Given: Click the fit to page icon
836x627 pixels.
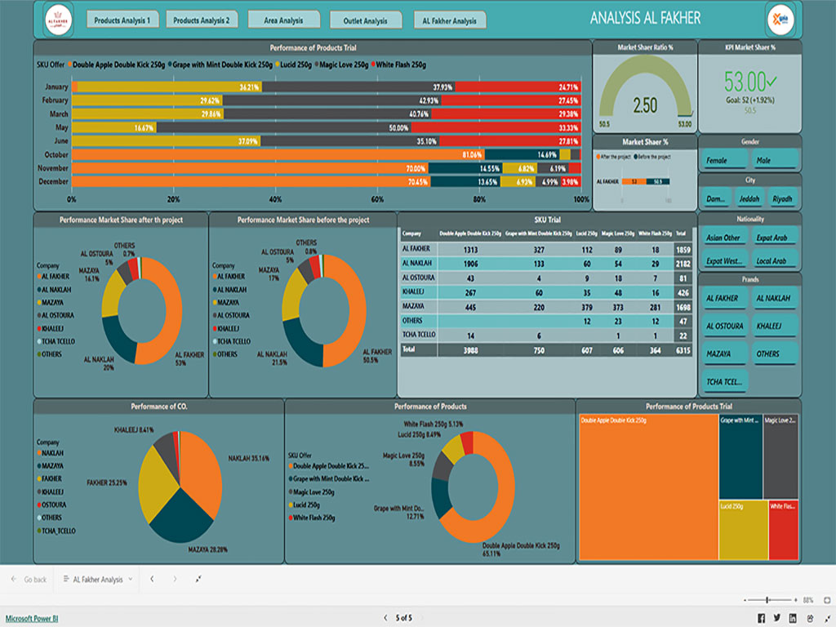Looking at the screenshot, I should [x=827, y=600].
